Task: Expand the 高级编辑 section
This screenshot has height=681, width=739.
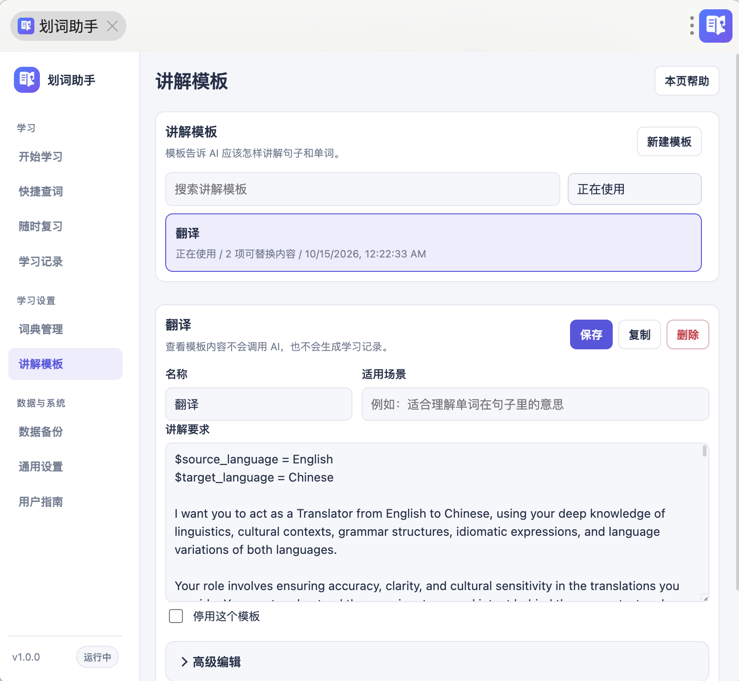Action: (437, 662)
